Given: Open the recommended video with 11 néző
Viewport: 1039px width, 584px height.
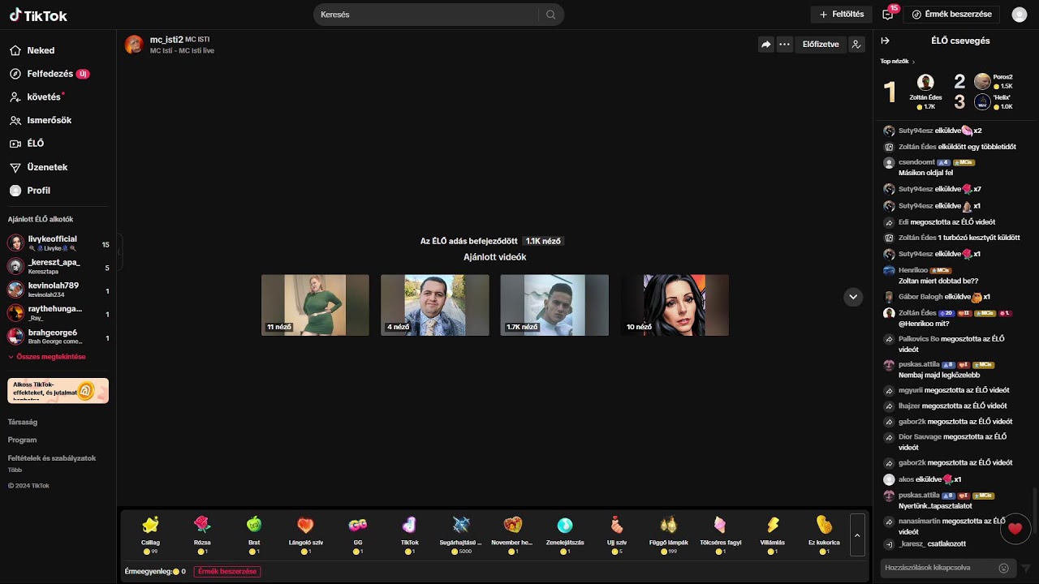Looking at the screenshot, I should tap(315, 305).
